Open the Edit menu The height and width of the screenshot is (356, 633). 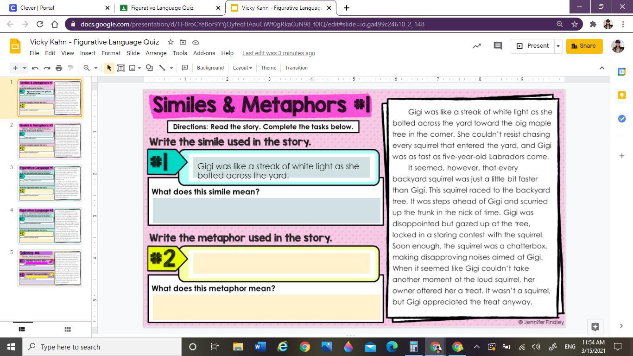click(50, 53)
